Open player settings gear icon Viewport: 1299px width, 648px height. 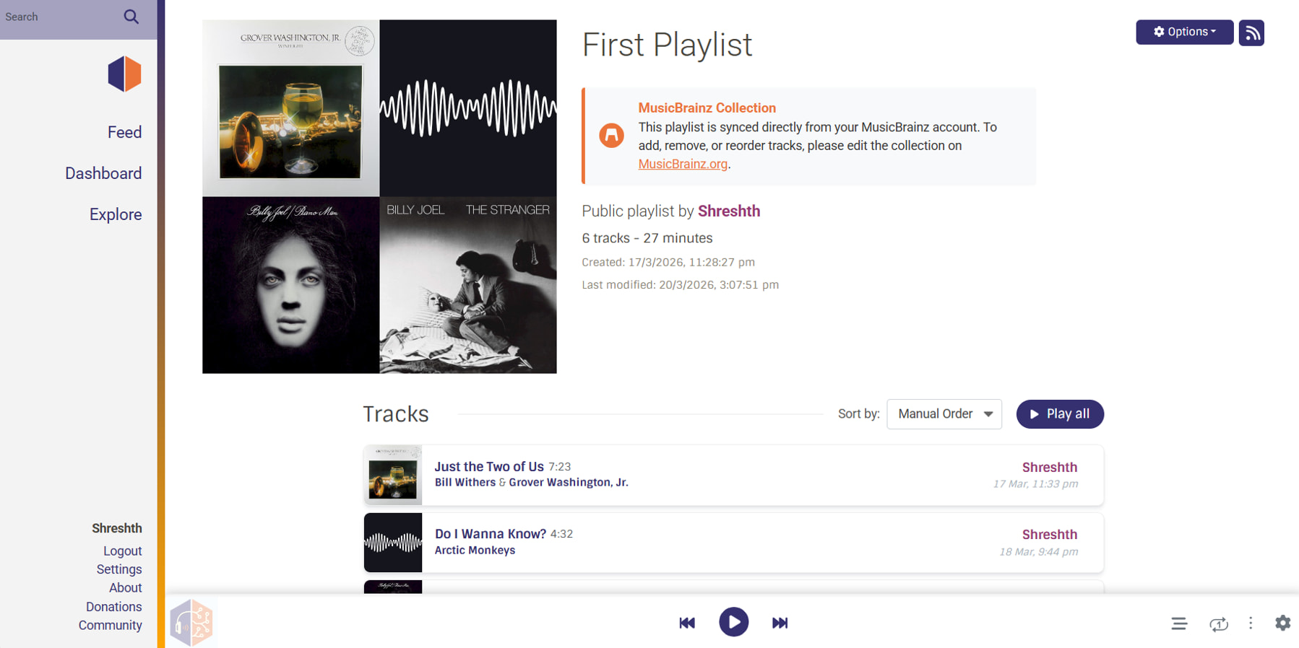pos(1282,623)
